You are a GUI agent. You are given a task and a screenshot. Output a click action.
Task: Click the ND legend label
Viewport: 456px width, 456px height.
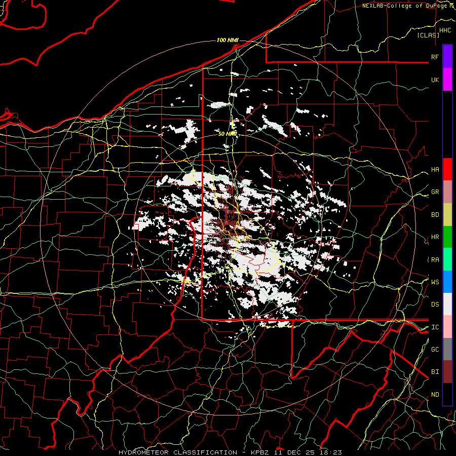[x=435, y=395]
